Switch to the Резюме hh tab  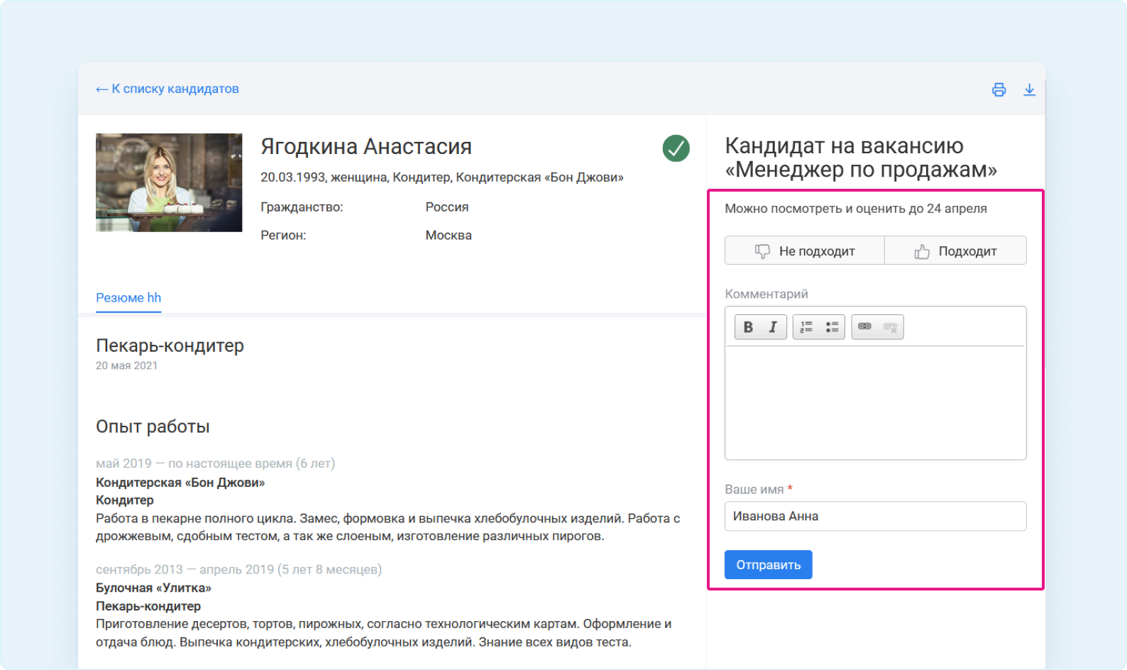pyautogui.click(x=128, y=298)
